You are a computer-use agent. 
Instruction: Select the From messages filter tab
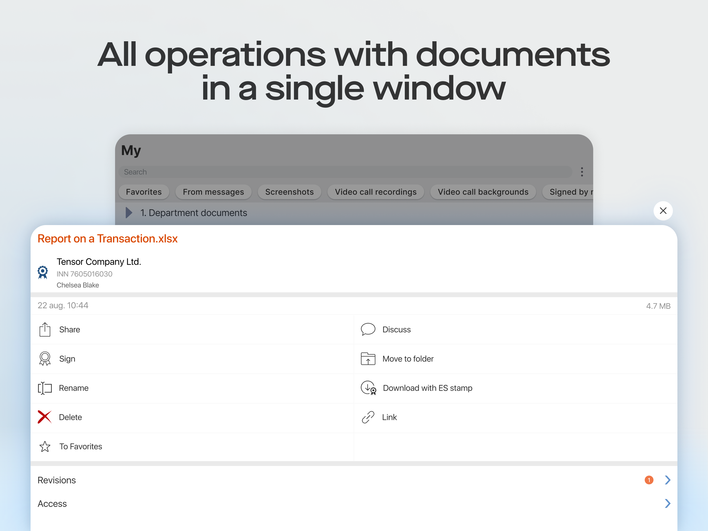pyautogui.click(x=214, y=192)
